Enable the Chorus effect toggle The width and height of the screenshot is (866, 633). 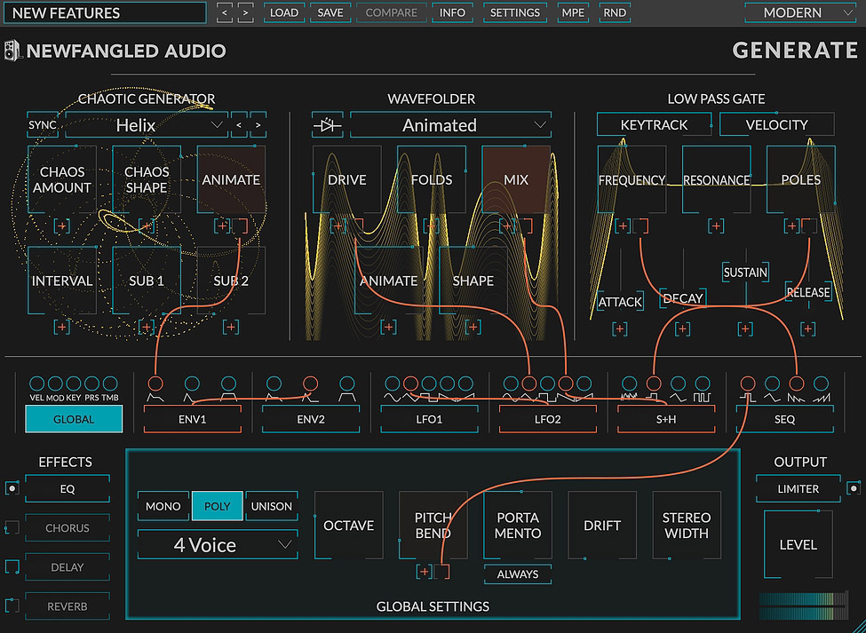point(12,527)
